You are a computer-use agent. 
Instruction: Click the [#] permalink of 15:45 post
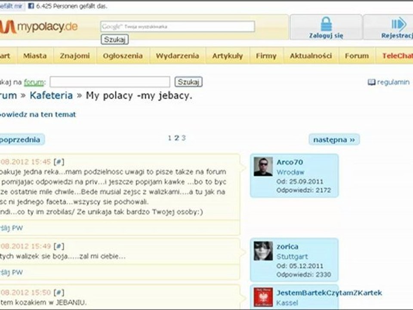[x=59, y=162]
